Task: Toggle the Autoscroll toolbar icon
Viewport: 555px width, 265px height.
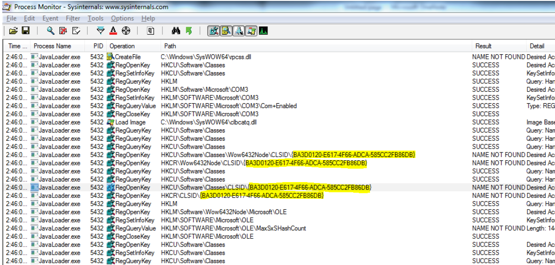Action: [63, 31]
